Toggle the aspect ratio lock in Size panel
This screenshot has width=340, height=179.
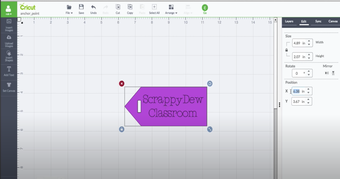coord(287,50)
